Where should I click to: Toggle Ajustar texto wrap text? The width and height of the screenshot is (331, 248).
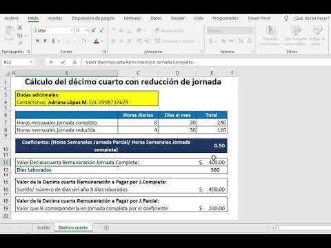[170, 30]
